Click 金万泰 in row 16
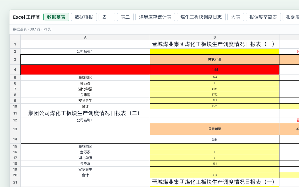This screenshot has height=187, width=299. coord(85,152)
